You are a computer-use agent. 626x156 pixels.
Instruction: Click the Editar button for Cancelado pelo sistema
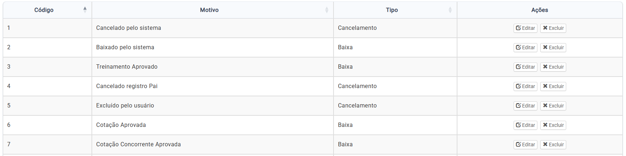525,28
